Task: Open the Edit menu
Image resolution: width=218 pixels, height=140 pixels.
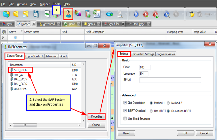Action: pos(11,4)
